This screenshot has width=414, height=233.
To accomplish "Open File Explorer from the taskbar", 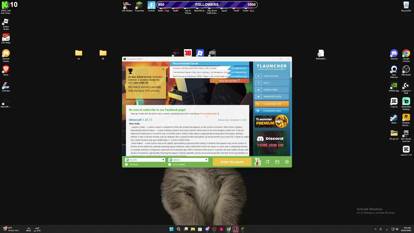I will [193, 229].
